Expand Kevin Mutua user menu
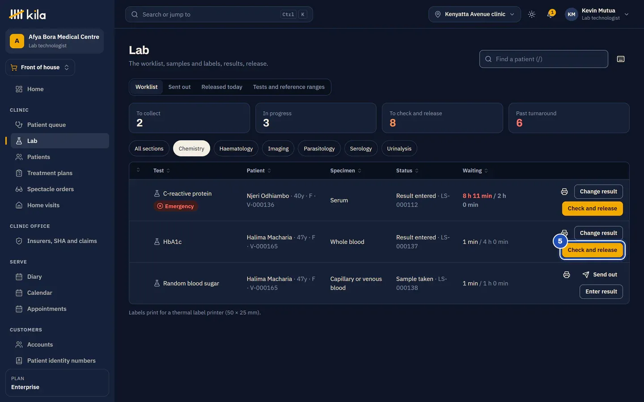 pos(597,14)
